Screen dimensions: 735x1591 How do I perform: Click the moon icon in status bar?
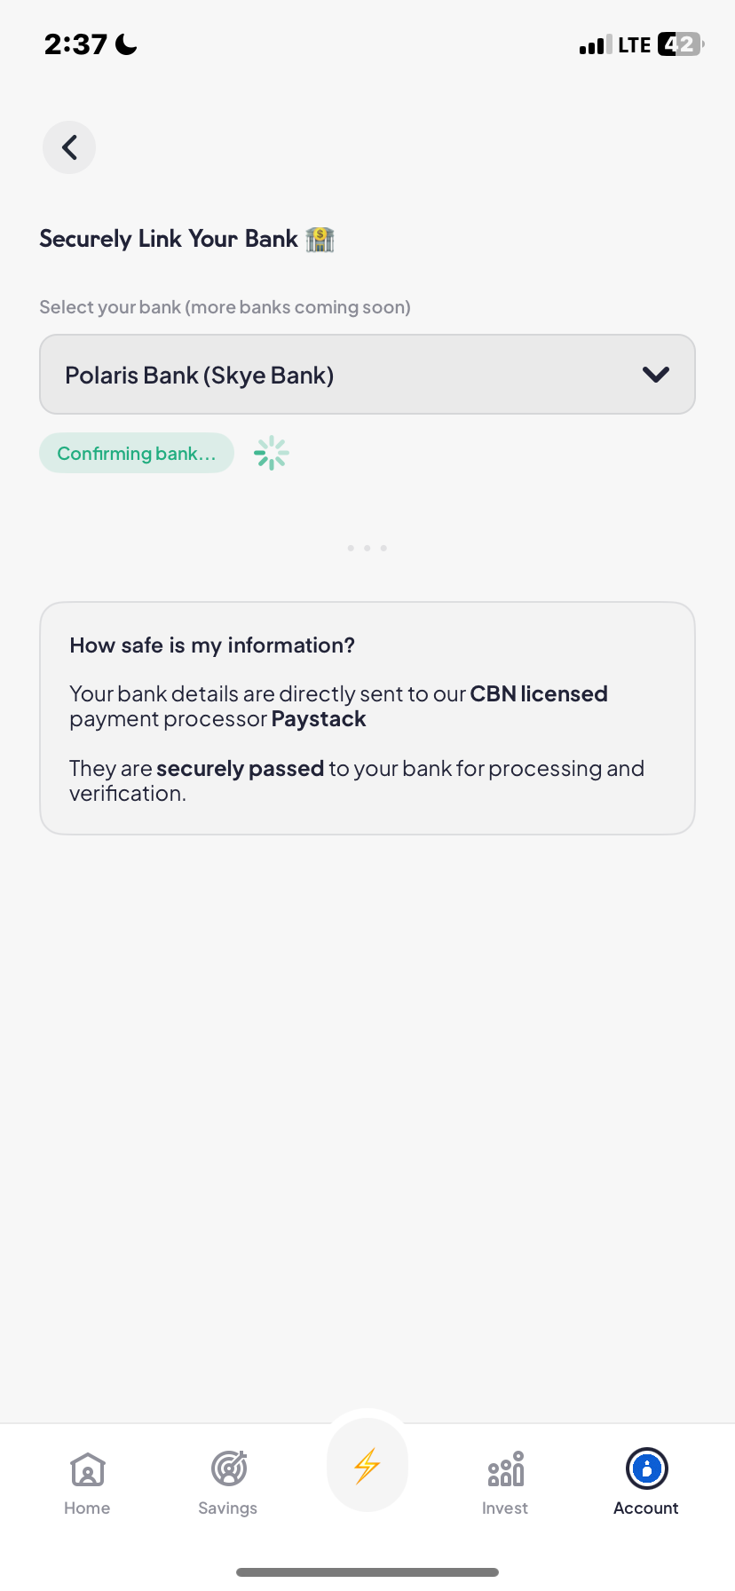[127, 44]
